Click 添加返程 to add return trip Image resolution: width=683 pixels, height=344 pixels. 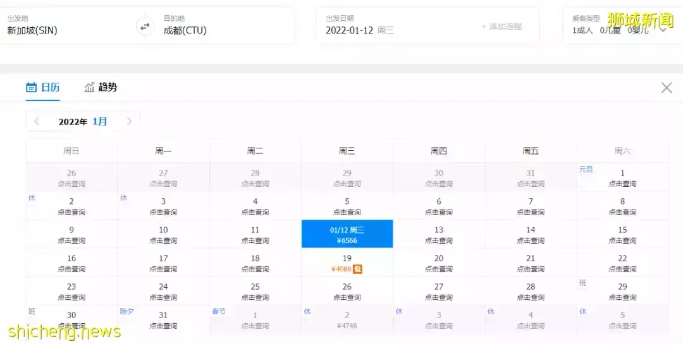point(501,27)
